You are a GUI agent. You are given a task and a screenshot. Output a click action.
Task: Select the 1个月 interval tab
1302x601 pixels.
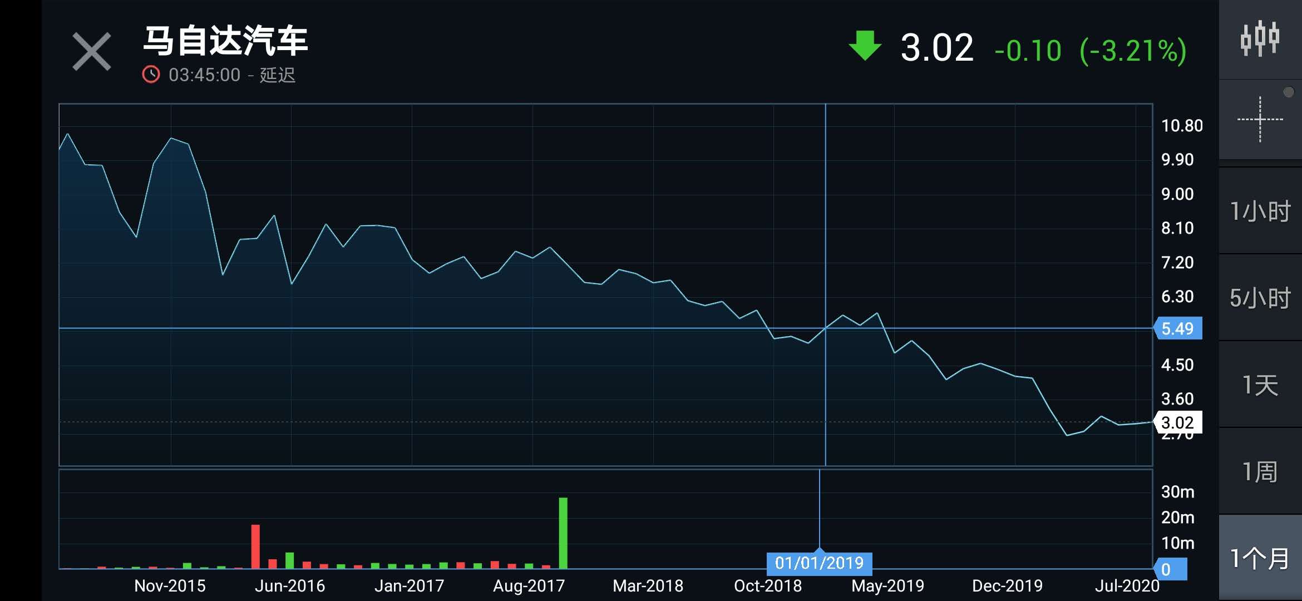[x=1260, y=558]
